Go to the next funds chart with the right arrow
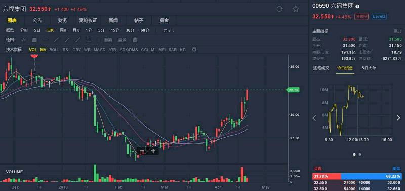Viewport: 405px width, 191px height. [398, 118]
